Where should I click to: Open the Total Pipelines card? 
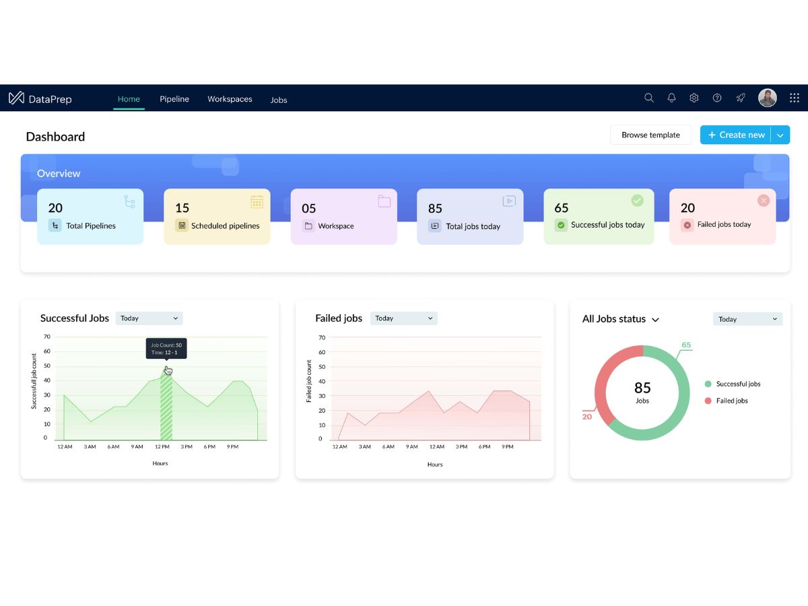click(90, 217)
